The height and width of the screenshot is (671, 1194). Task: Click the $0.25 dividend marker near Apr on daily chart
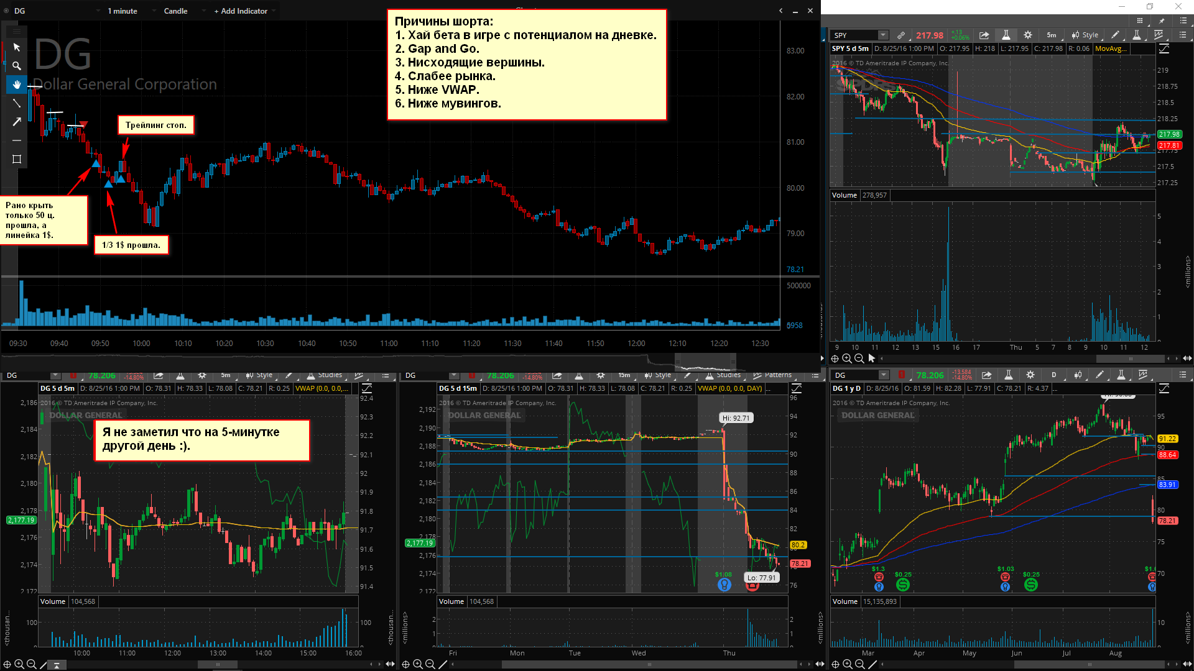(903, 585)
